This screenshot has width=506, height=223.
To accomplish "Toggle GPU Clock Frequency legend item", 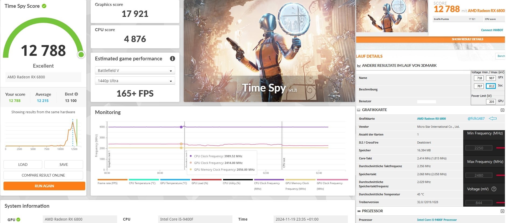I will [x=332, y=185].
